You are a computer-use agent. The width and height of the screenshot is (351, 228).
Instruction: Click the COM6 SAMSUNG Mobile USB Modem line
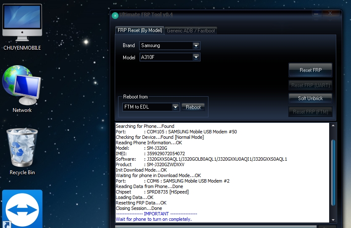173,181
